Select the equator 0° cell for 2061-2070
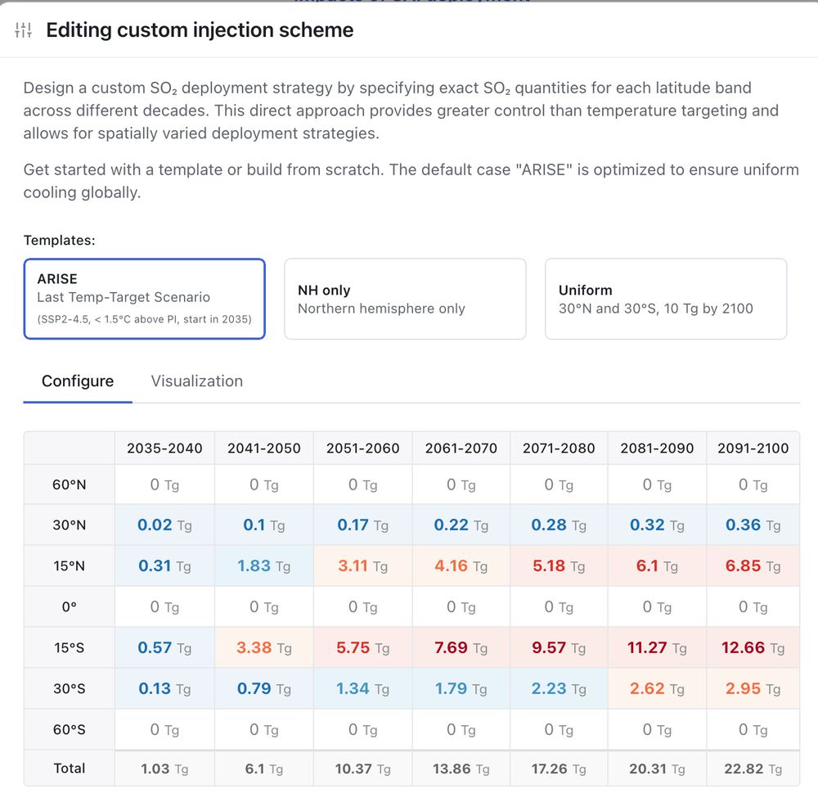818x807 pixels. click(461, 606)
